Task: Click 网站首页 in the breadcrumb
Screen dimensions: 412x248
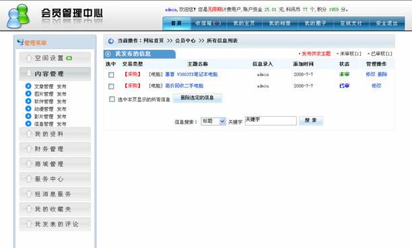Action: pyautogui.click(x=153, y=41)
